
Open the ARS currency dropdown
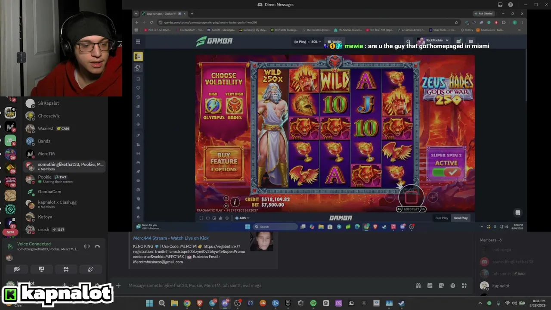tap(243, 218)
